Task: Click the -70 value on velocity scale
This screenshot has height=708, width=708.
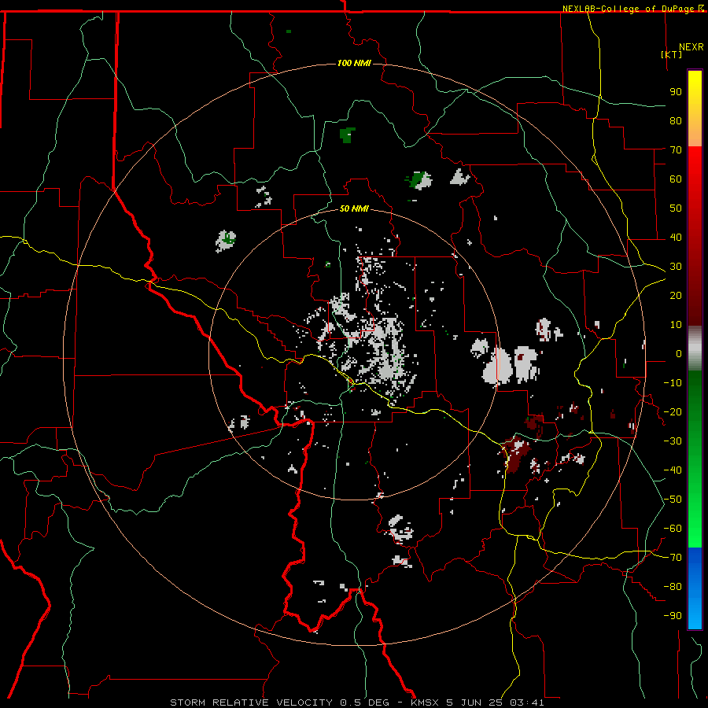Action: 673,558
